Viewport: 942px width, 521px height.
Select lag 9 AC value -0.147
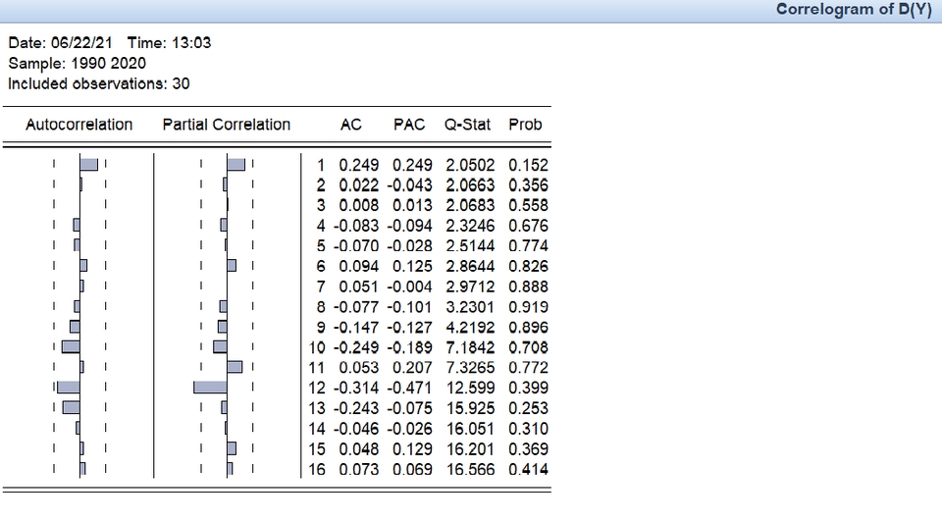pos(356,328)
